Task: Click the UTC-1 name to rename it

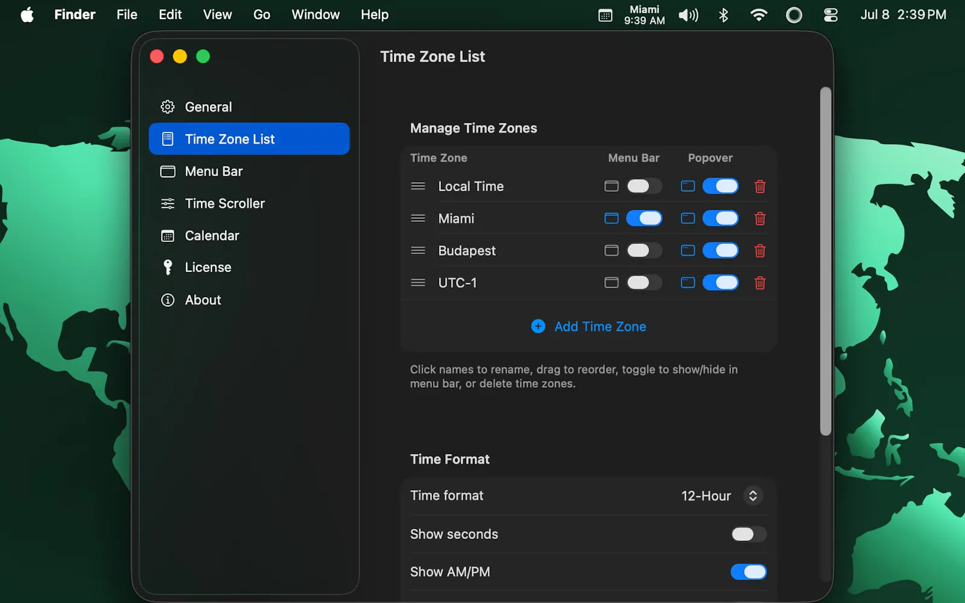Action: 457,282
